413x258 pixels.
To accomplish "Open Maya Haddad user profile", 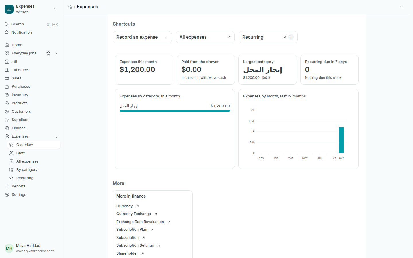I will click(31, 248).
